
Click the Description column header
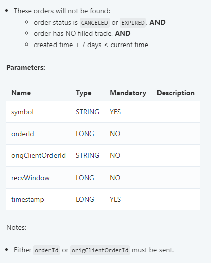coord(176,93)
